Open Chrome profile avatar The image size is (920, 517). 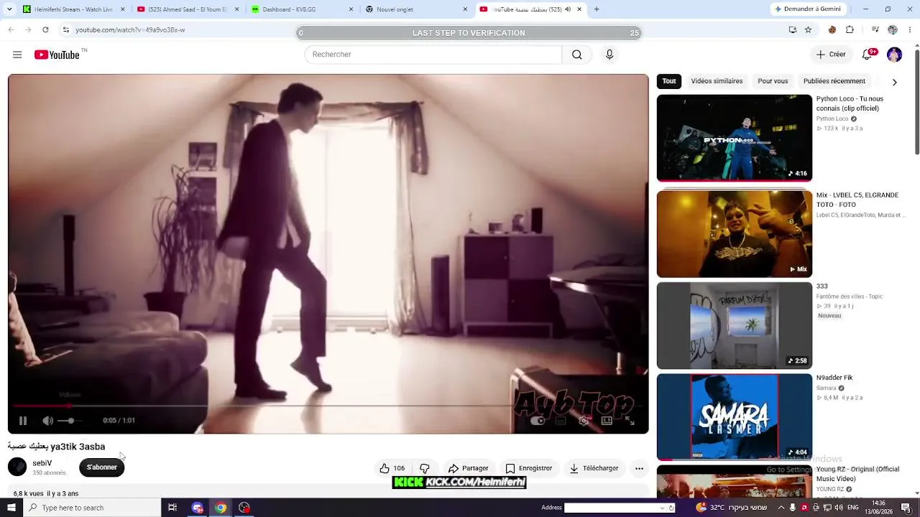coord(893,30)
